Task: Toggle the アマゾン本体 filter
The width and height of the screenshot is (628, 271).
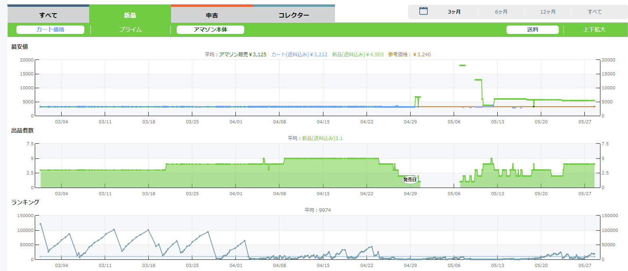Action: coord(210,30)
